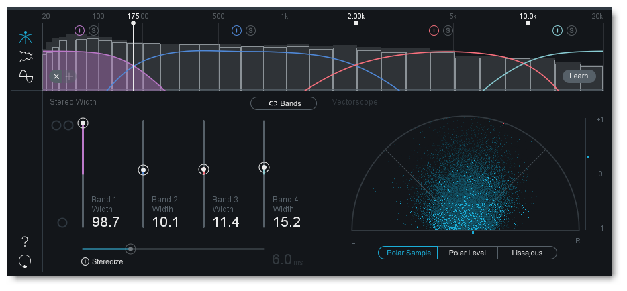Image resolution: width=627 pixels, height=291 pixels.
Task: Click the link Bands button
Action: coord(283,103)
